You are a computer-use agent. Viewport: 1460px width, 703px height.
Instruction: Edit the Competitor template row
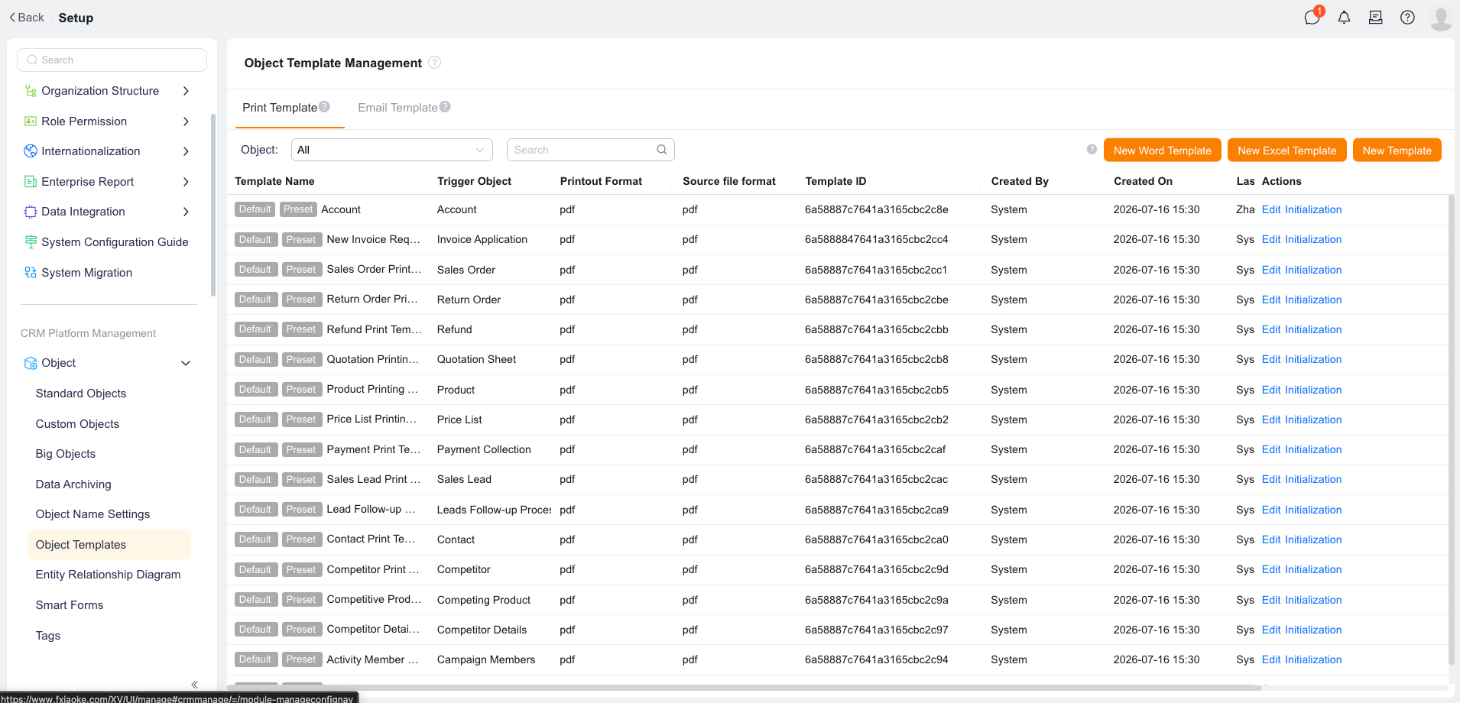coord(1271,569)
